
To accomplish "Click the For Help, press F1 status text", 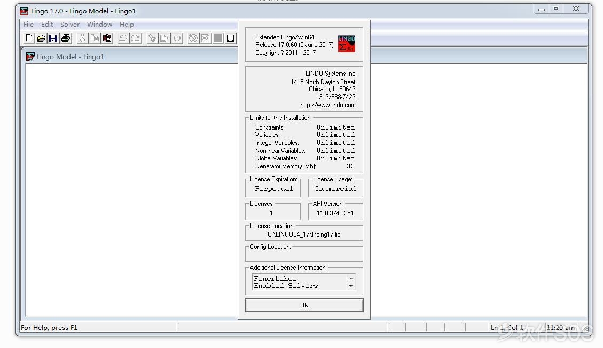I will 49,328.
